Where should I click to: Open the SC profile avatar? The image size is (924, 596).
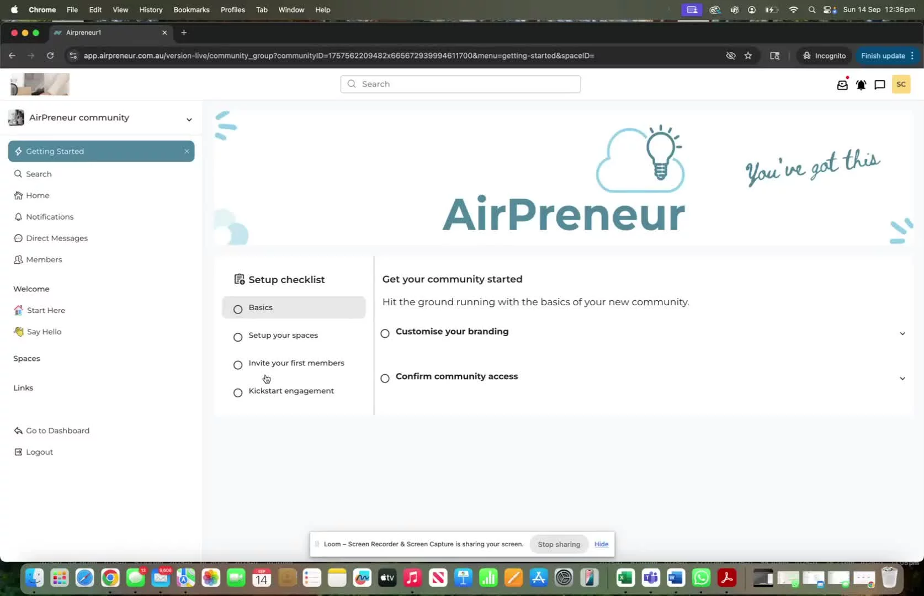[901, 84]
